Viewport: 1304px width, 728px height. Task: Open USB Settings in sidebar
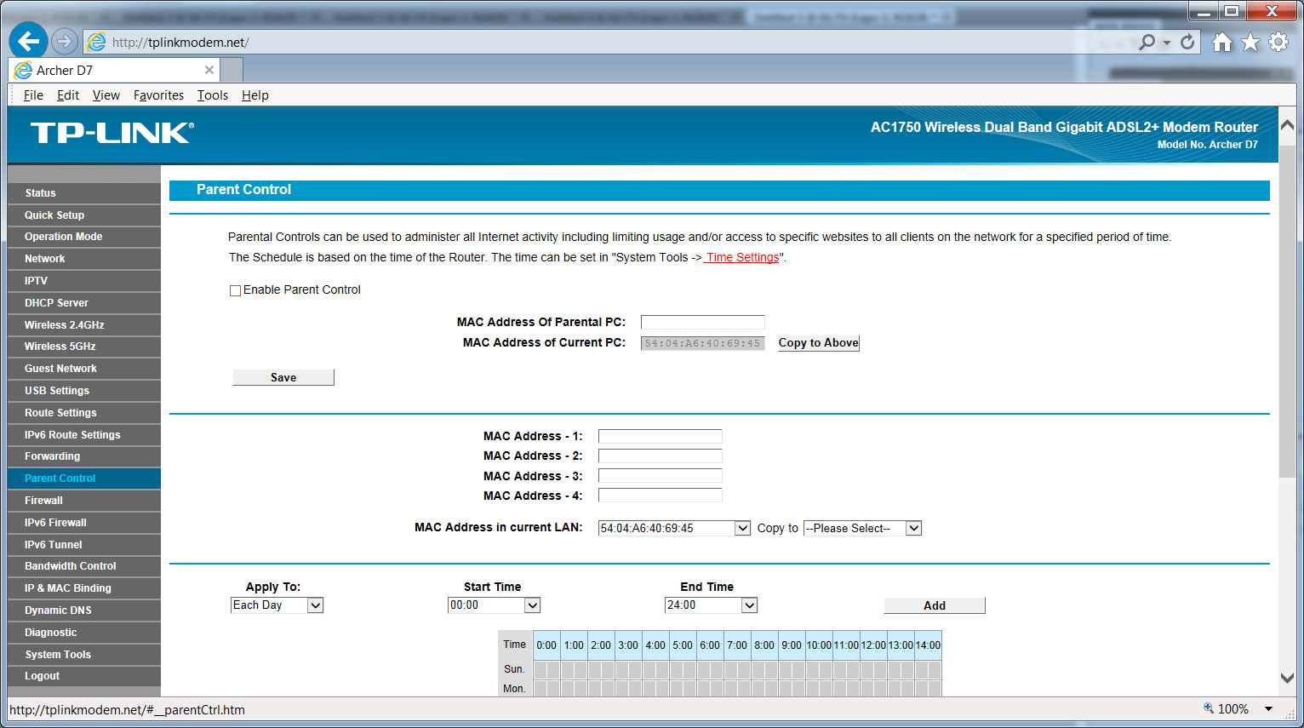tap(83, 391)
